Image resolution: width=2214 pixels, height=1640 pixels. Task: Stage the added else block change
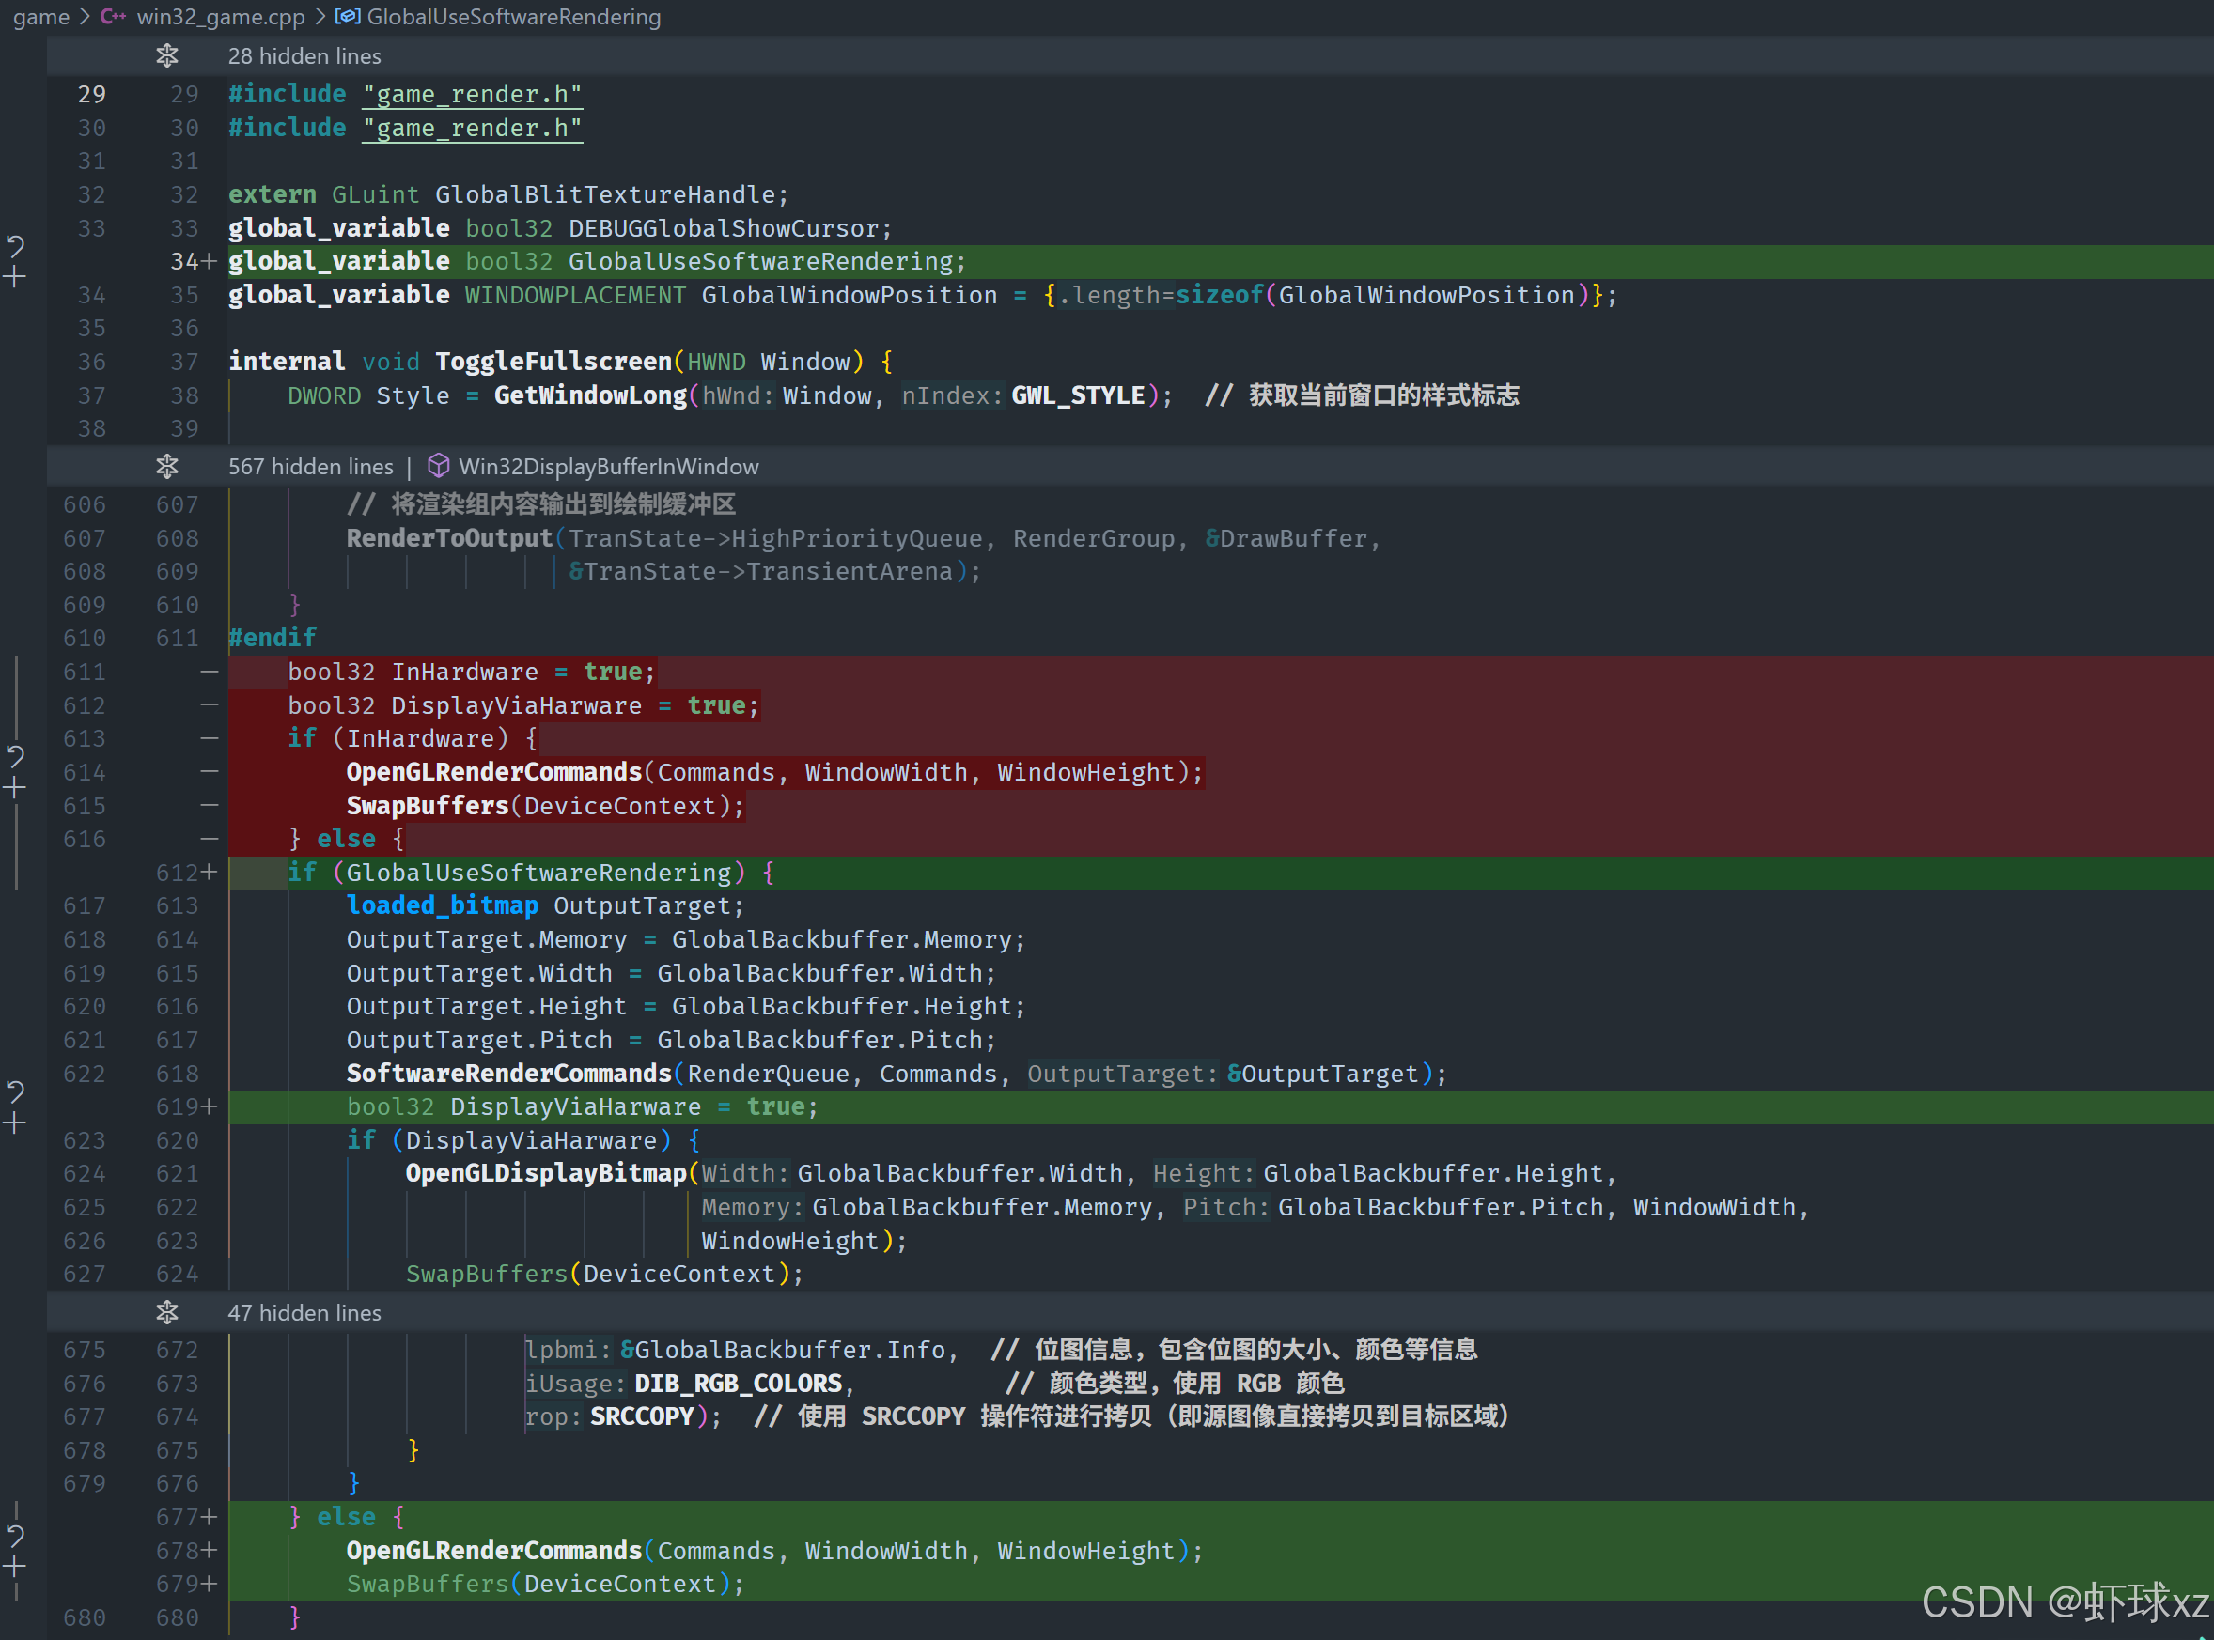pyautogui.click(x=15, y=1568)
